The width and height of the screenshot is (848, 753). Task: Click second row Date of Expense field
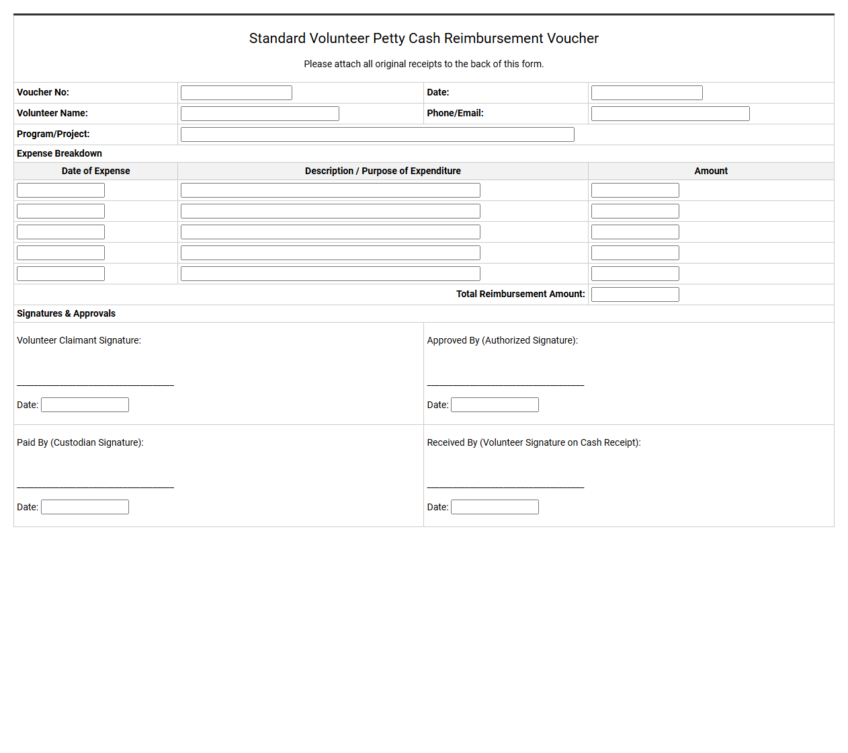[60, 211]
